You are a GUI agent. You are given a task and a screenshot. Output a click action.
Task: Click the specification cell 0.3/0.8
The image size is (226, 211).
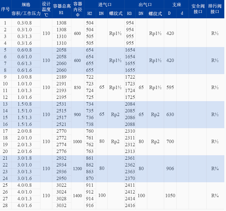coord(26,23)
